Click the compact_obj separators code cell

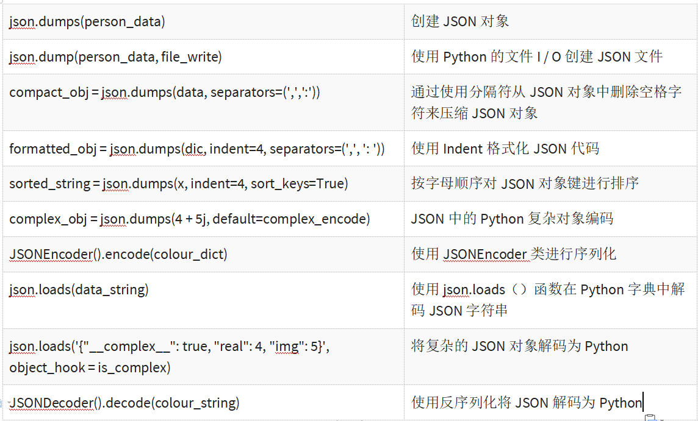(x=165, y=93)
